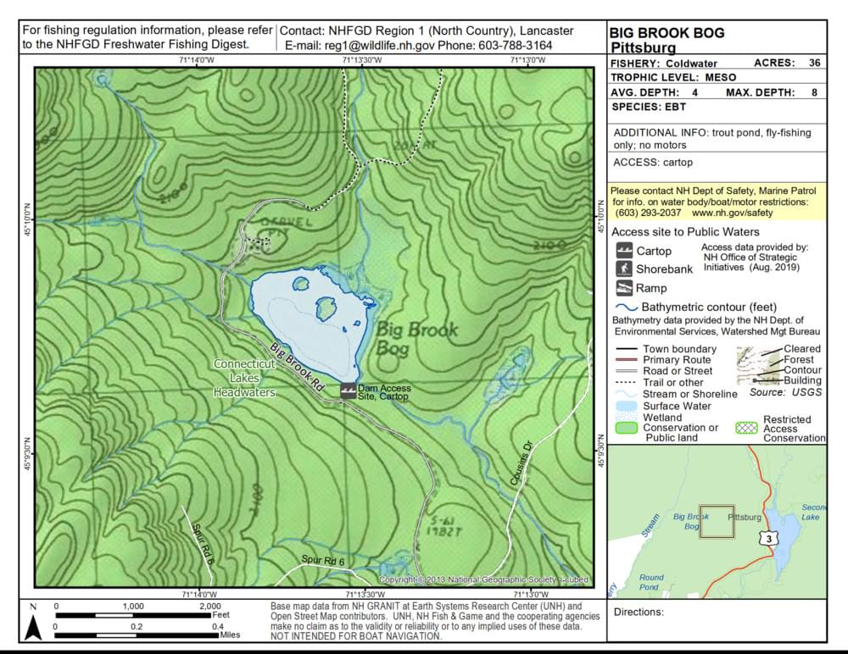Click the 'SPECIES: EBT' text
The image size is (848, 654).
(x=649, y=107)
